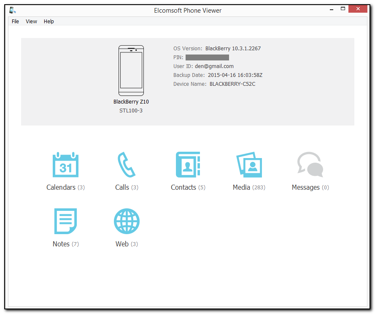The height and width of the screenshot is (314, 375).
Task: Open the Contacts address book icon
Action: pyautogui.click(x=188, y=165)
